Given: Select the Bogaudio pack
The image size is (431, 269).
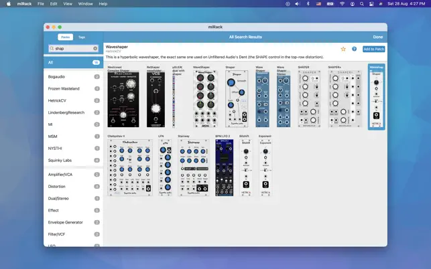Looking at the screenshot, I should click(x=73, y=77).
